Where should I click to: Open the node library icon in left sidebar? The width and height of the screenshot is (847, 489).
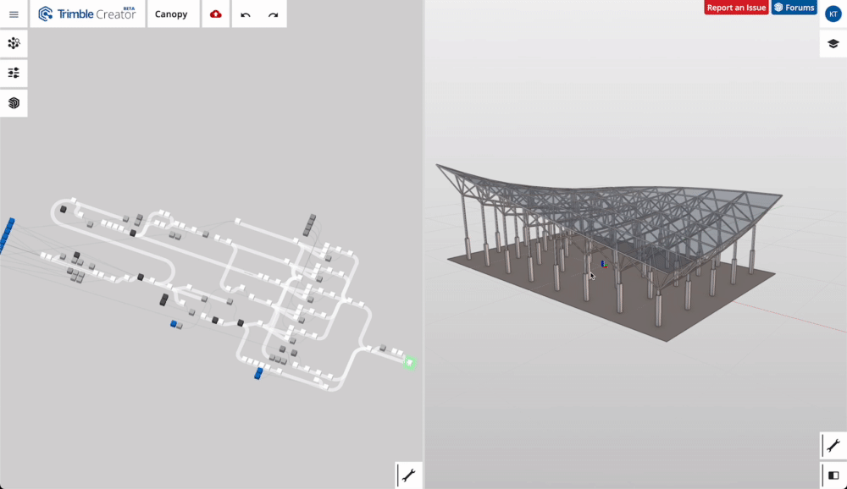click(x=14, y=43)
